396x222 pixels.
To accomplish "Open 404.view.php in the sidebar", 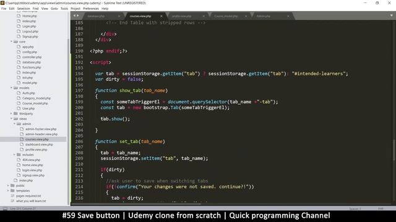I will (x=31, y=160).
